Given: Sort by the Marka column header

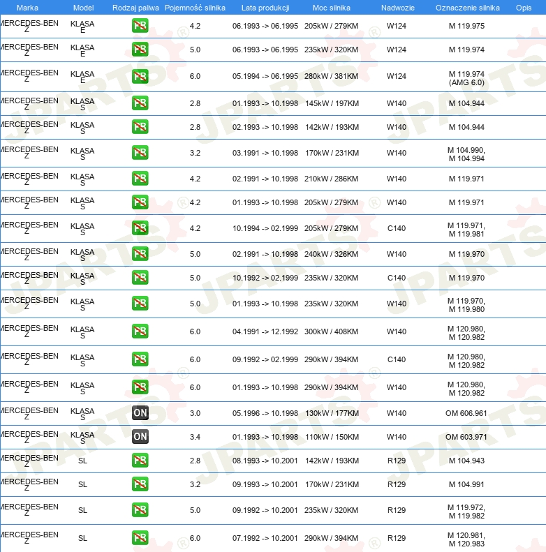Looking at the screenshot, I should point(27,7).
